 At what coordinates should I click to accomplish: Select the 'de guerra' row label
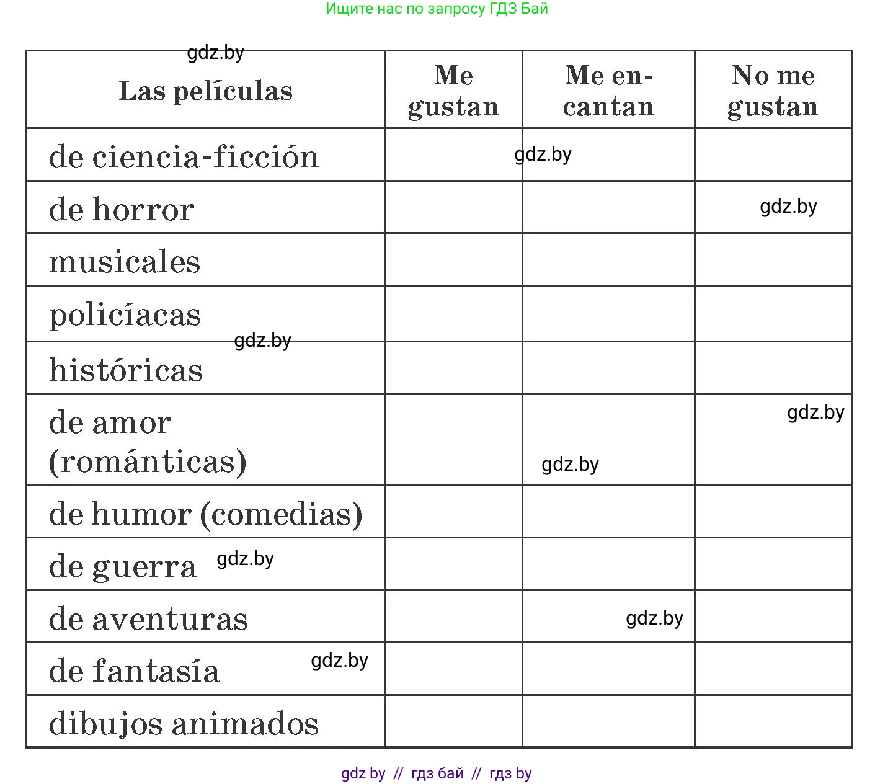pyautogui.click(x=123, y=566)
